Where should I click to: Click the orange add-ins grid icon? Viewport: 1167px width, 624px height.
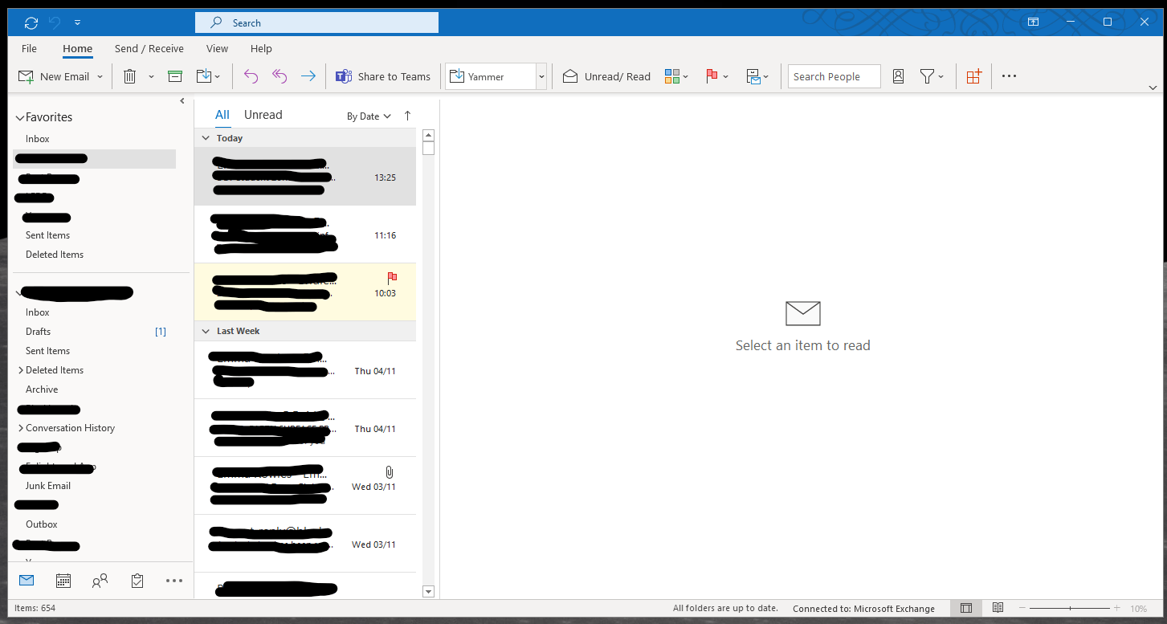(973, 76)
